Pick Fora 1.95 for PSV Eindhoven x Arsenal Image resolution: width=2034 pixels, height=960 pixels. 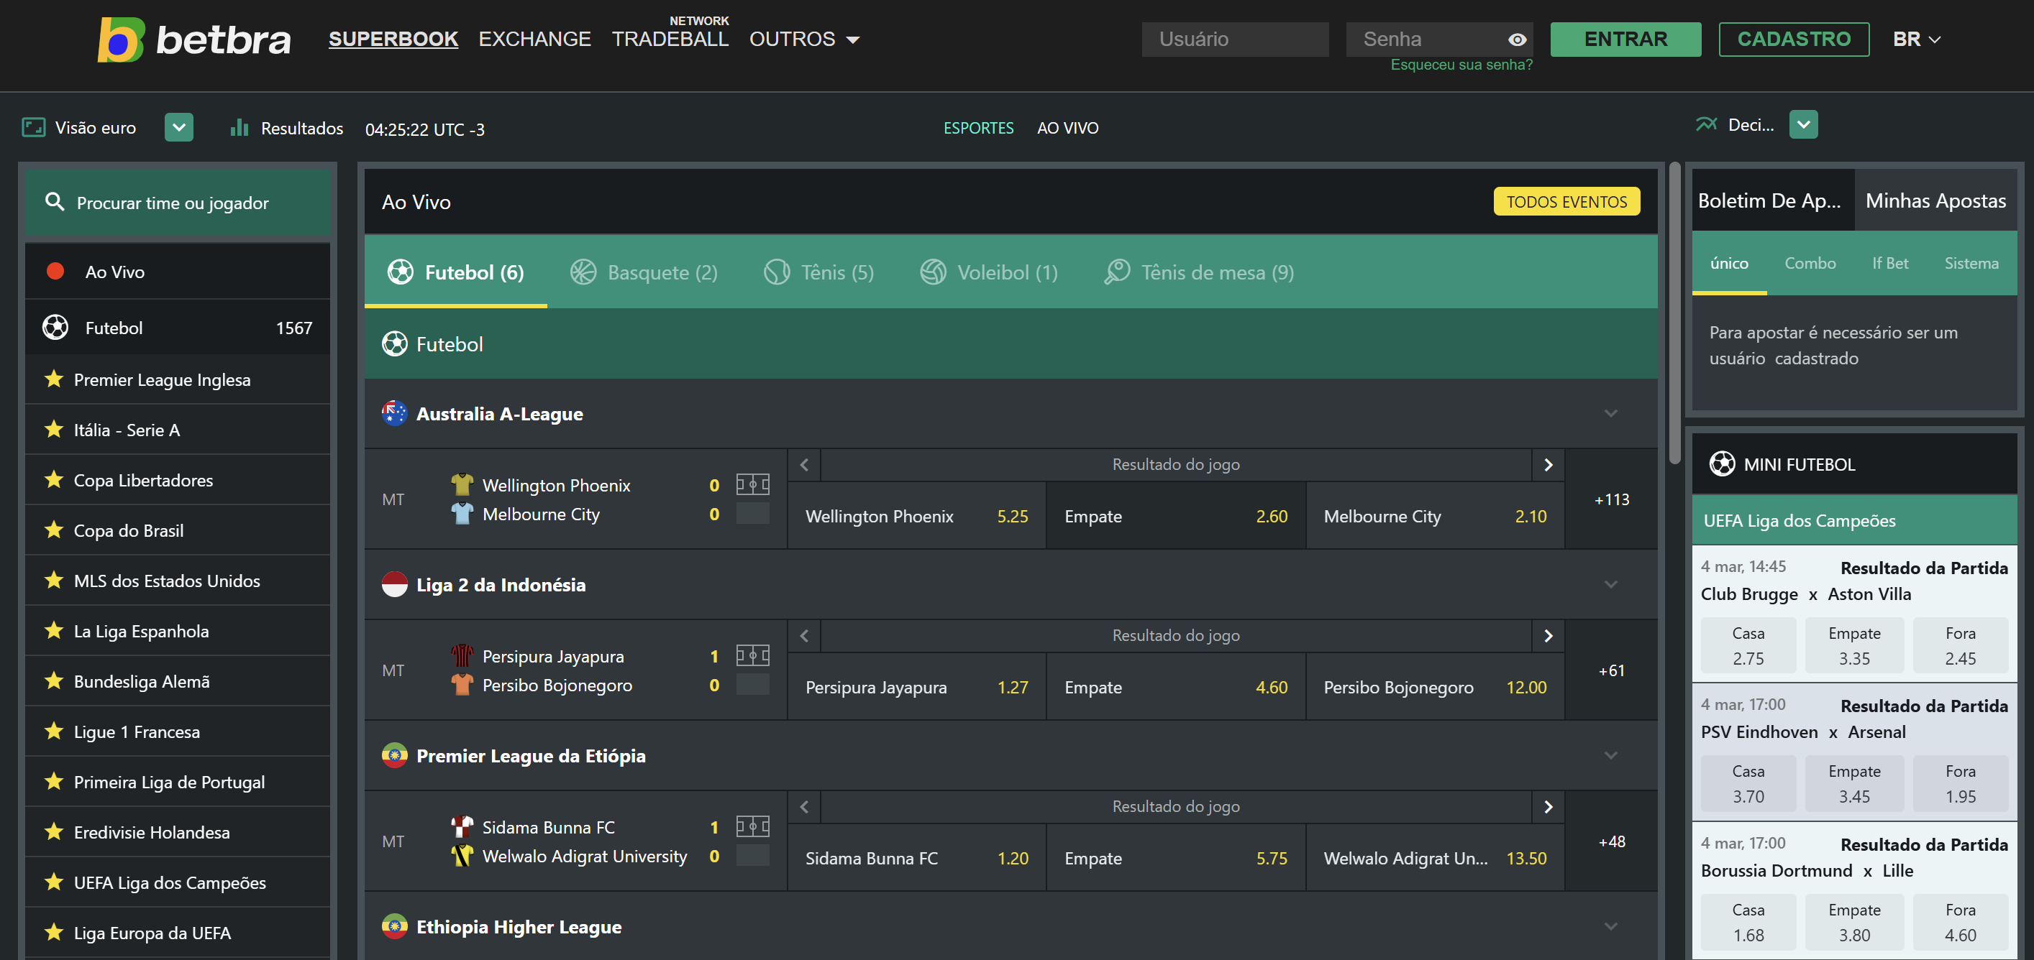pos(1960,783)
